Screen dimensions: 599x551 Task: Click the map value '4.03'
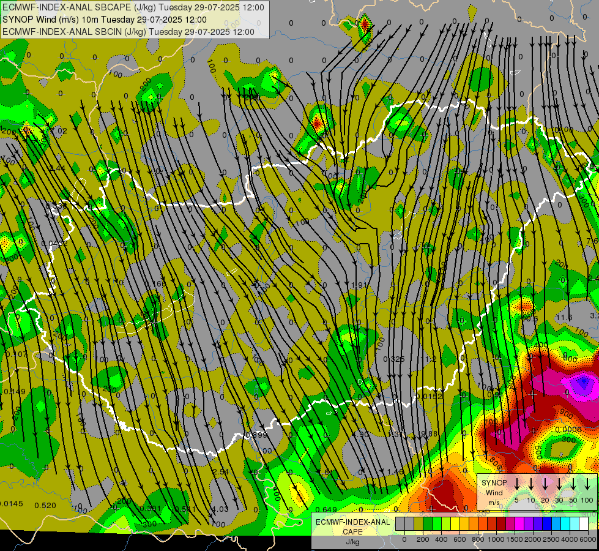[220, 509]
